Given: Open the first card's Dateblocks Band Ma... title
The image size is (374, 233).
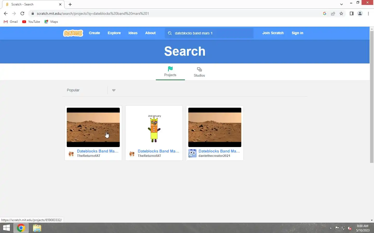Looking at the screenshot, I should [98, 151].
